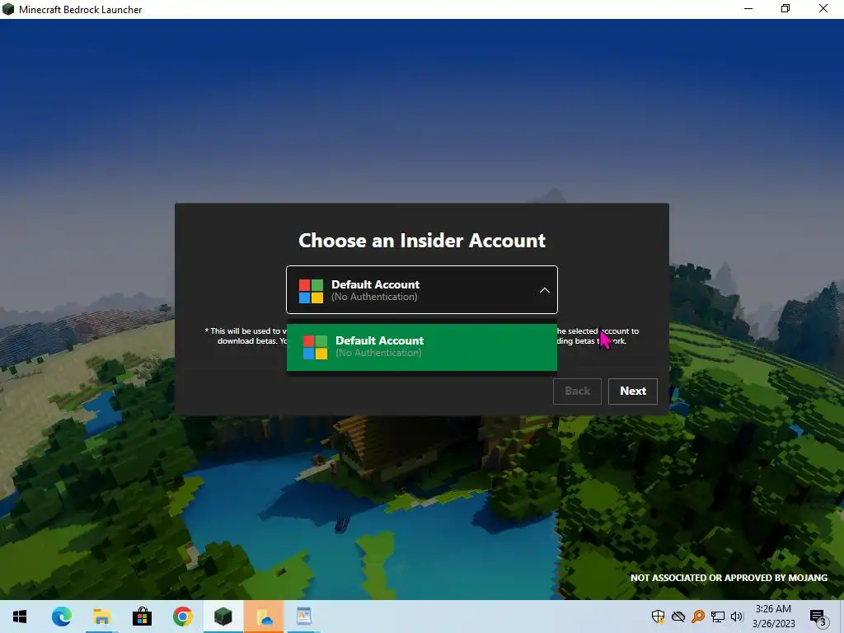Collapse the Insider Account dropdown chevron
844x633 pixels.
tap(544, 290)
